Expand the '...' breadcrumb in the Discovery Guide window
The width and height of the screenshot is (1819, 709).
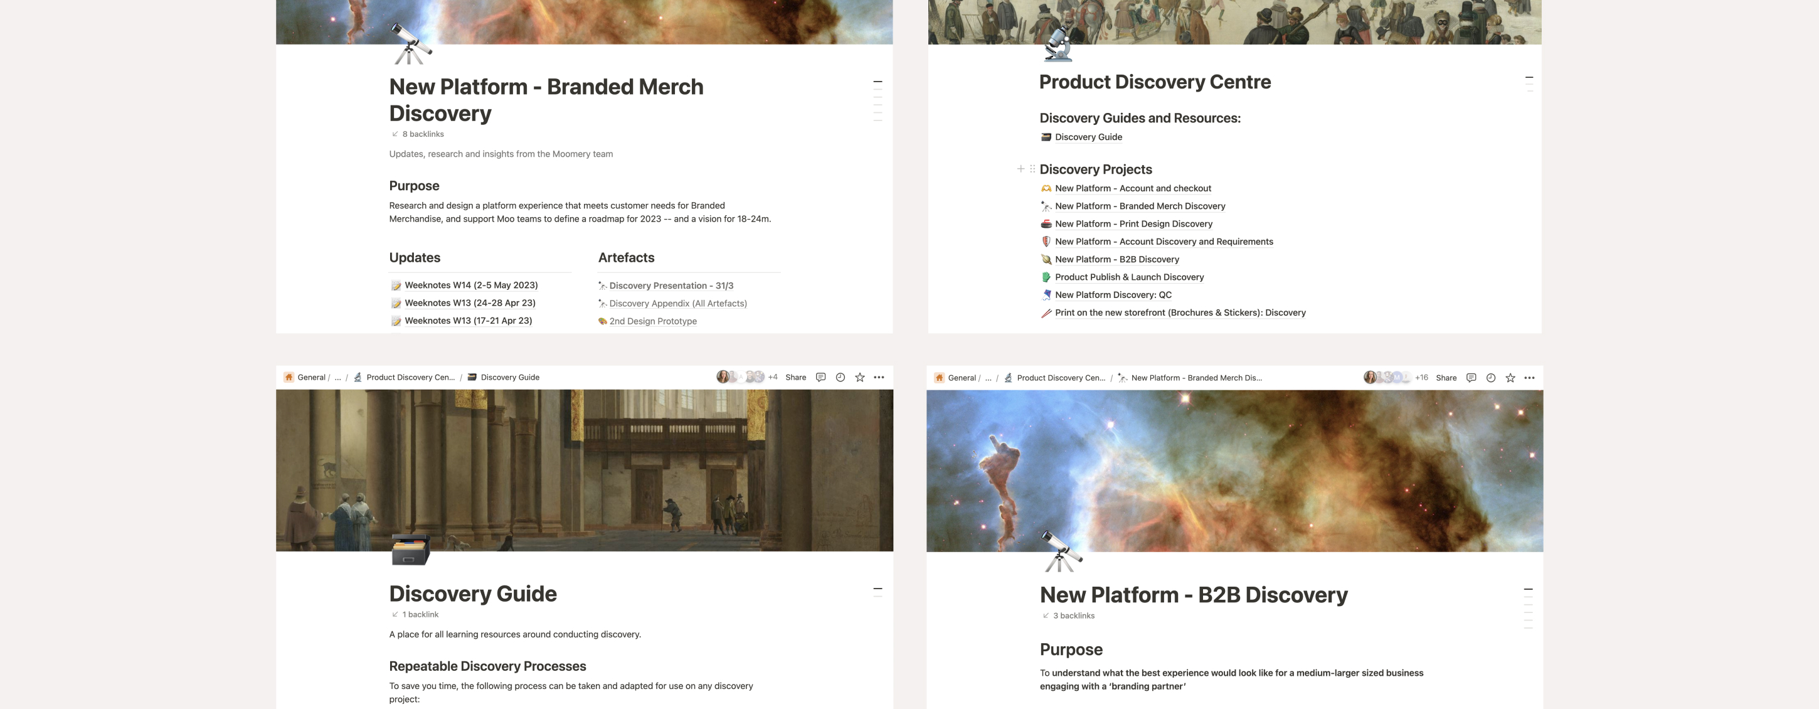[x=337, y=377]
